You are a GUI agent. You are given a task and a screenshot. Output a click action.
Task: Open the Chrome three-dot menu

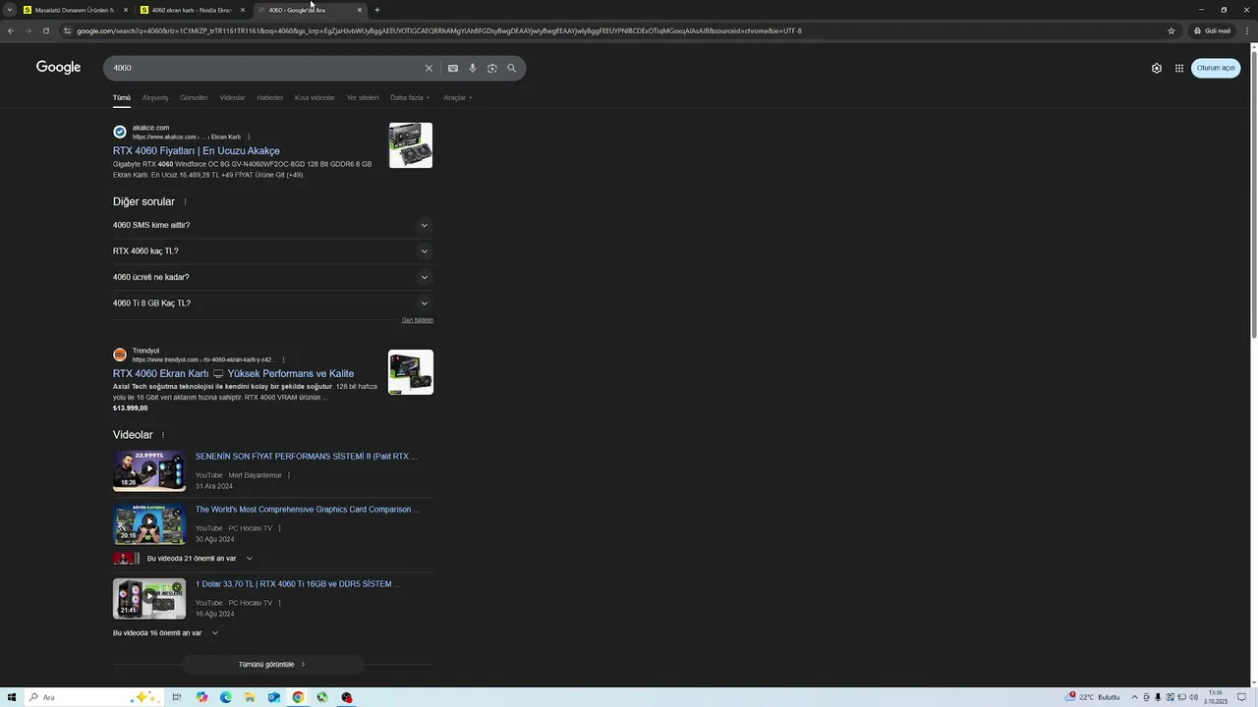1248,30
